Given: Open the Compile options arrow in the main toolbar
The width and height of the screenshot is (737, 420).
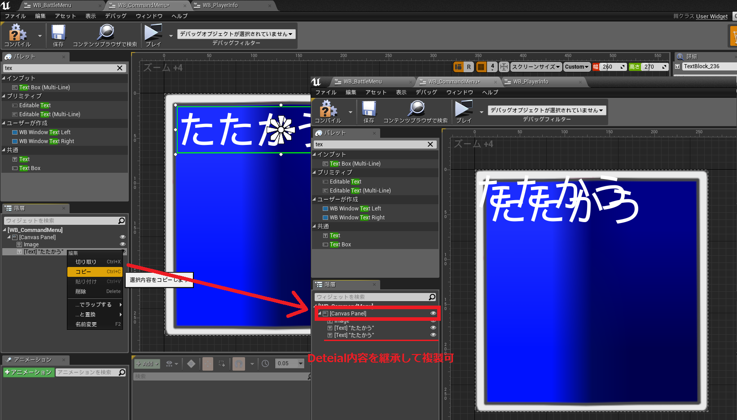Looking at the screenshot, I should (x=40, y=35).
